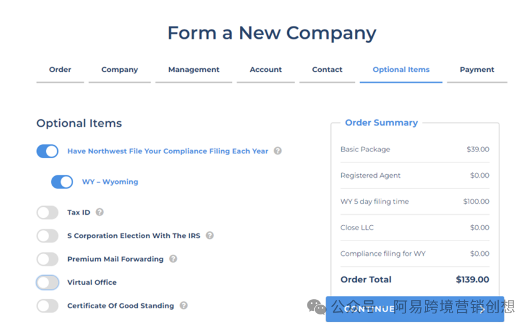The image size is (532, 328).
Task: Turn on Premium Mail Forwarding
Action: click(x=47, y=259)
